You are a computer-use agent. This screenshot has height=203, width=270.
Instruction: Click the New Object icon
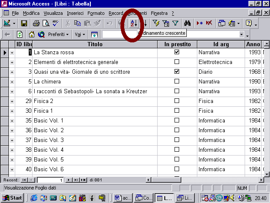pos(232,23)
